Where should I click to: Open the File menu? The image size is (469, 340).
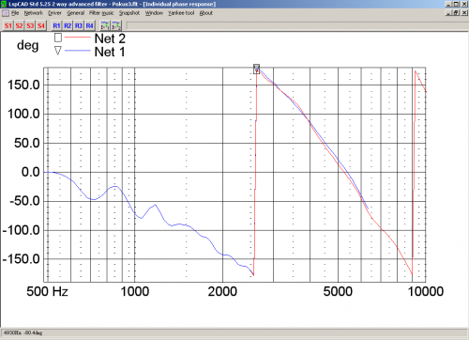[x=15, y=13]
